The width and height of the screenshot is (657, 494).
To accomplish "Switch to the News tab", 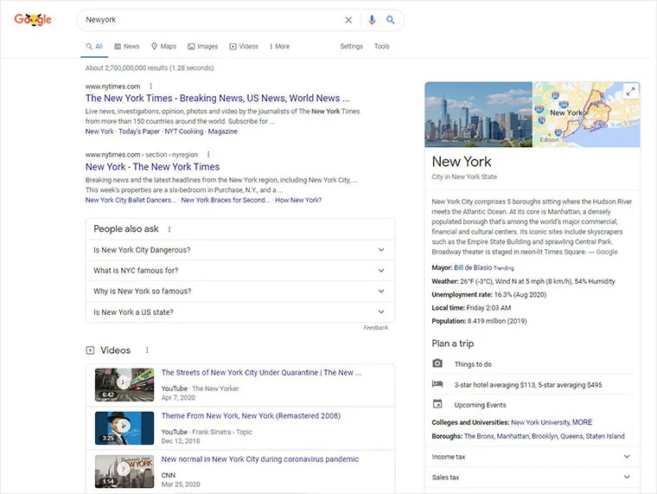I will pos(127,47).
